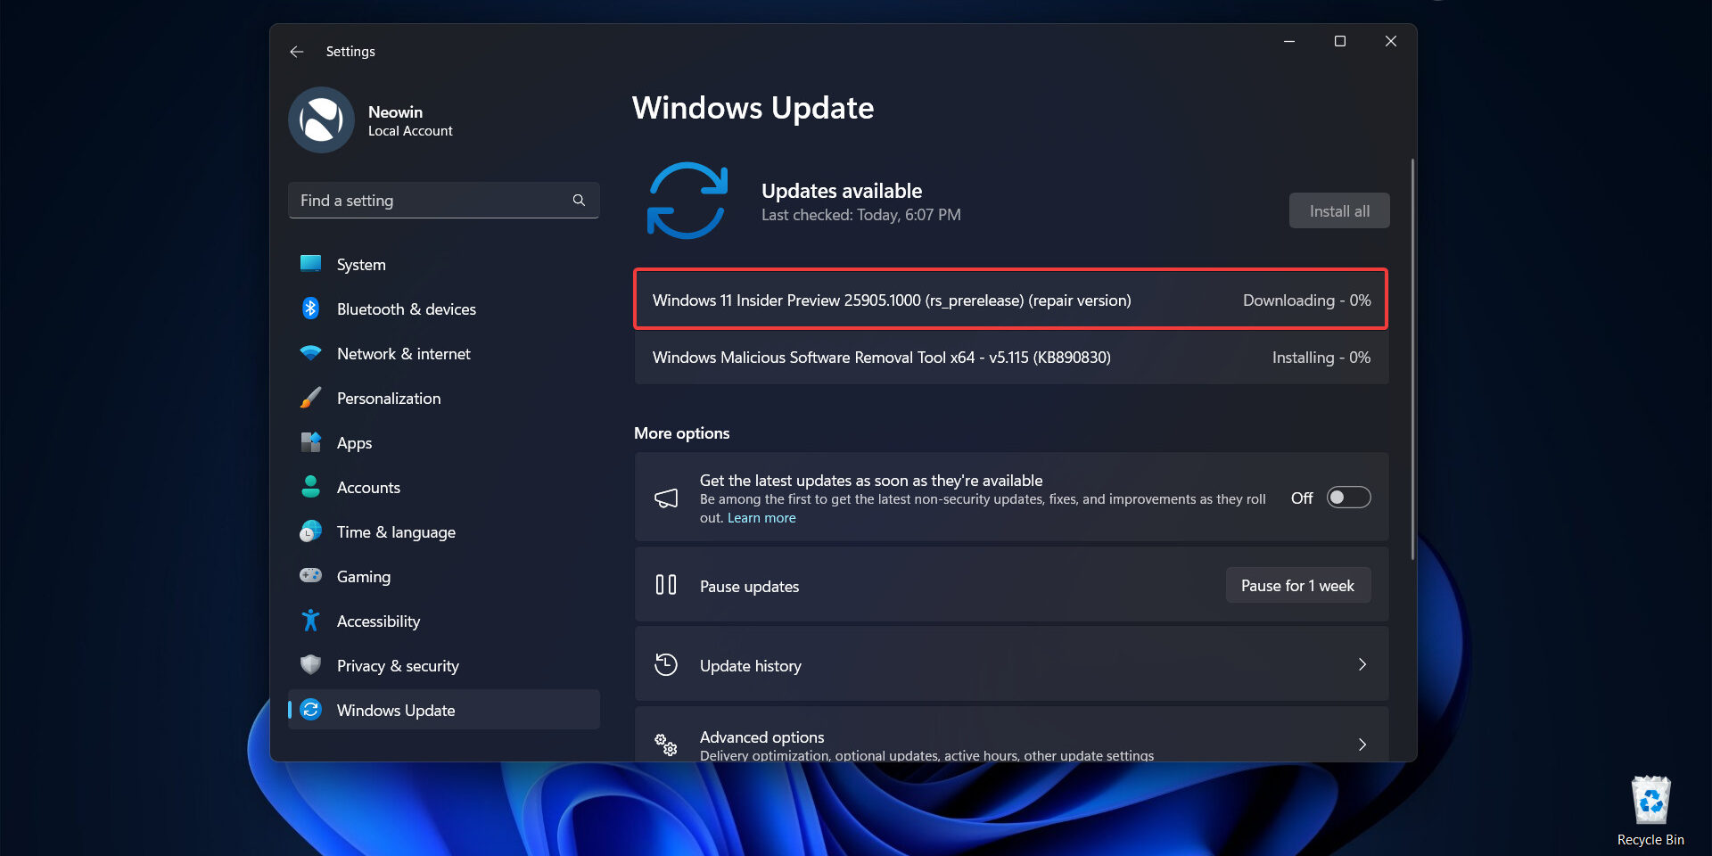This screenshot has width=1712, height=856.
Task: Click the Downloading - 0% status
Action: point(1307,300)
